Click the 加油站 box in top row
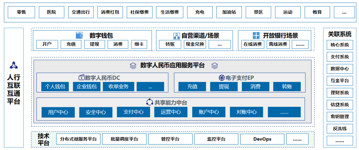359x150 pixels. [x=229, y=12]
